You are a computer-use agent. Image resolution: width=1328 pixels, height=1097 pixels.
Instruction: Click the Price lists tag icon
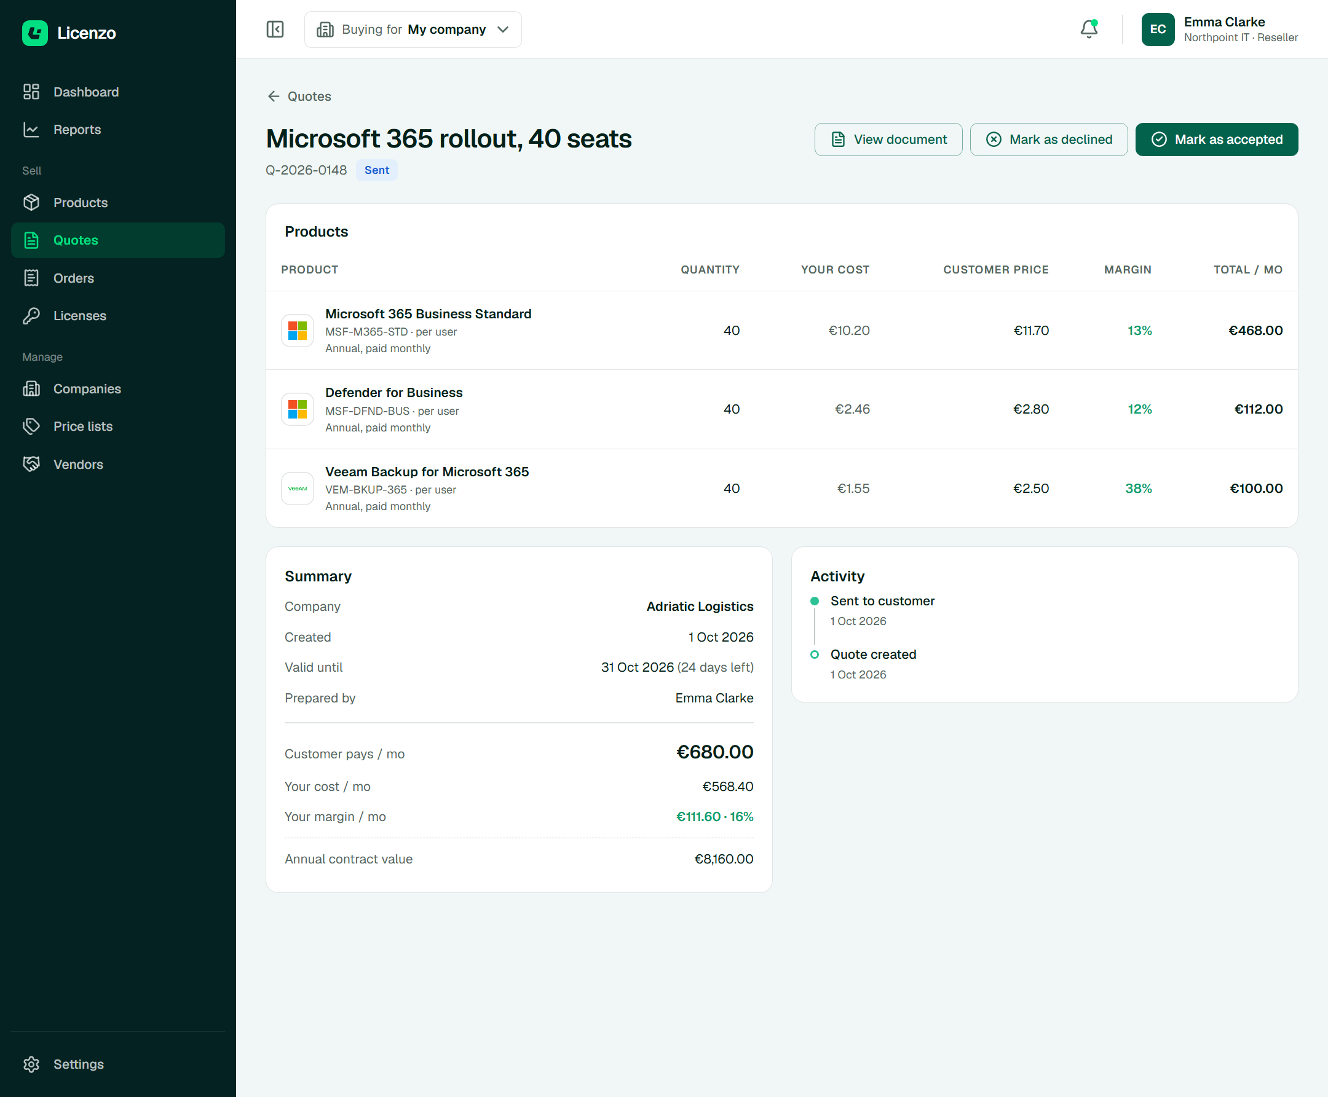point(31,426)
